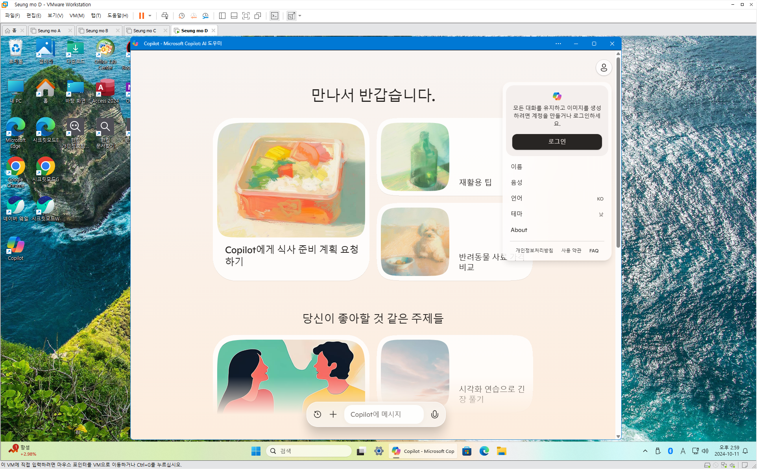Open volume control in system tray
Viewport: 757px width, 469px height.
click(705, 451)
